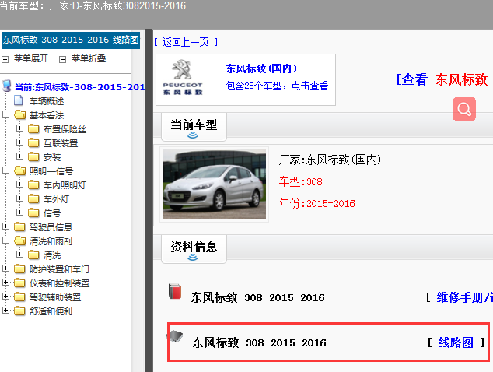493x372 pixels.
Task: Click the 当前车型 header text at top
Action: pyautogui.click(x=93, y=5)
